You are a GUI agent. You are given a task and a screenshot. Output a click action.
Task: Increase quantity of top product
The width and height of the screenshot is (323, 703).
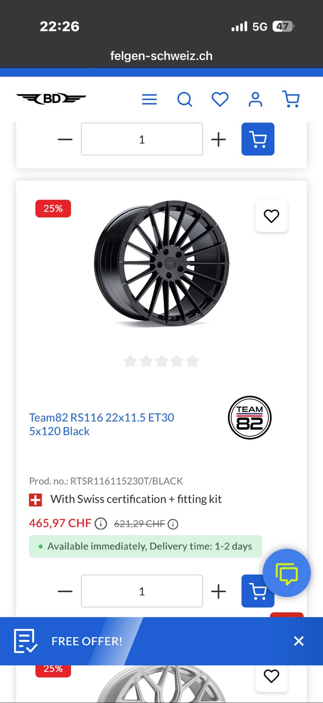tap(218, 140)
